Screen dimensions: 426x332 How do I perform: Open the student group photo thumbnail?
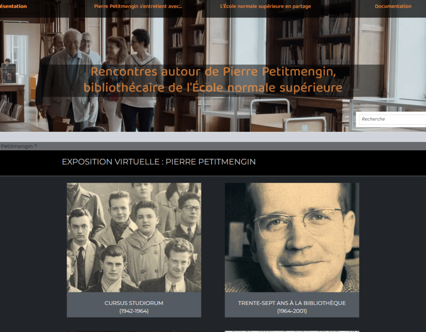point(134,238)
